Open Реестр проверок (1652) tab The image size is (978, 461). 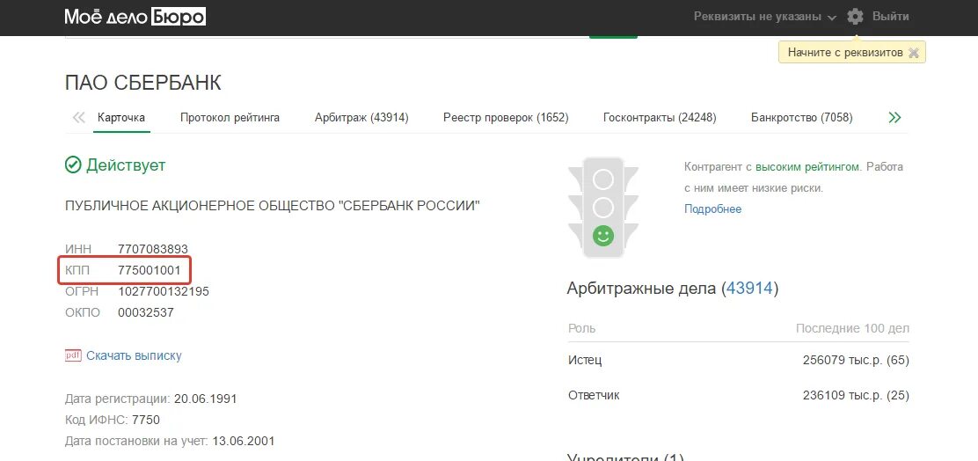click(x=506, y=117)
